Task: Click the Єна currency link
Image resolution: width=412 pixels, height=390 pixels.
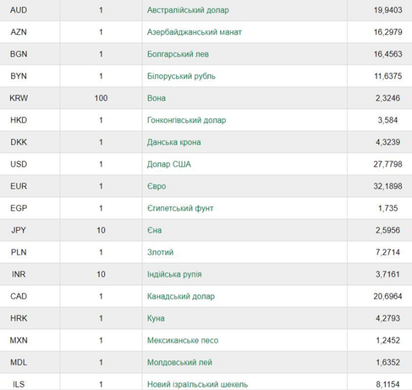Action: pyautogui.click(x=154, y=231)
